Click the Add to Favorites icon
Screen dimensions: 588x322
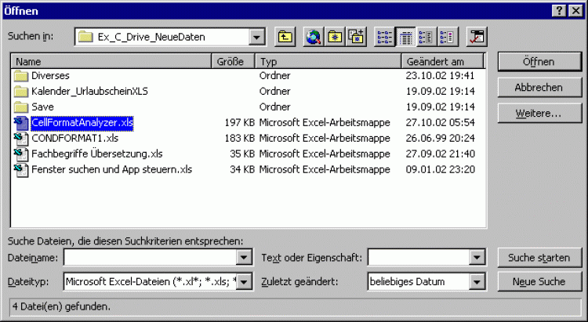(x=355, y=37)
